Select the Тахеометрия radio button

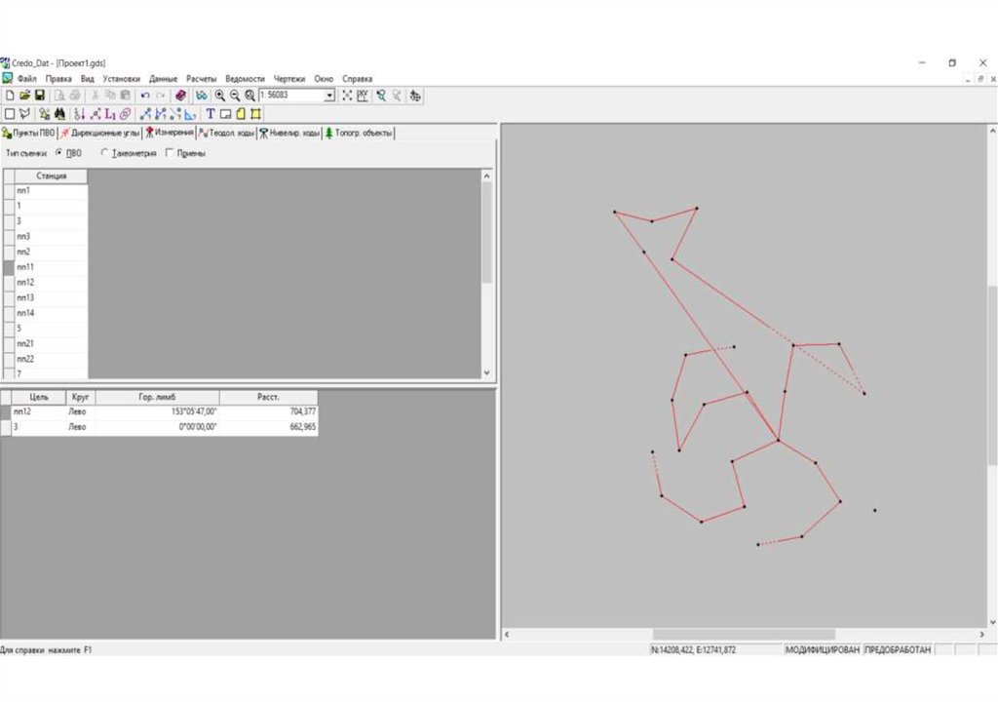[x=105, y=153]
